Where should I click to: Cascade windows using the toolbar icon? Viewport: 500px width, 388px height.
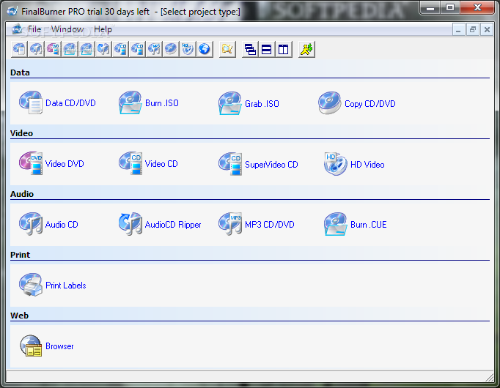pyautogui.click(x=250, y=49)
